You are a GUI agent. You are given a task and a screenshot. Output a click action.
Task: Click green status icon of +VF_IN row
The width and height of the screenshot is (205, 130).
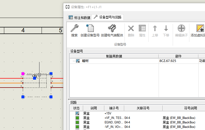[77, 118]
